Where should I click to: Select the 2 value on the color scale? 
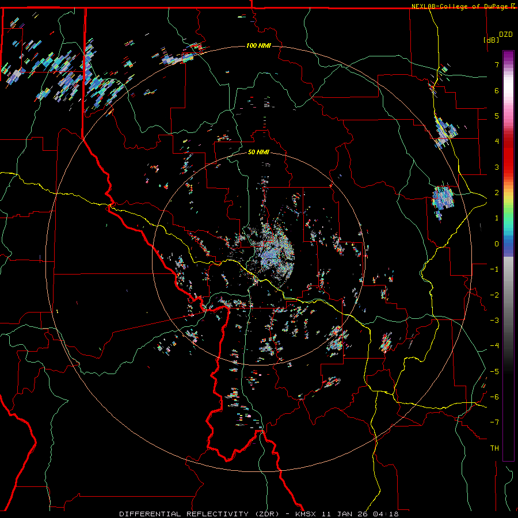tap(497, 193)
